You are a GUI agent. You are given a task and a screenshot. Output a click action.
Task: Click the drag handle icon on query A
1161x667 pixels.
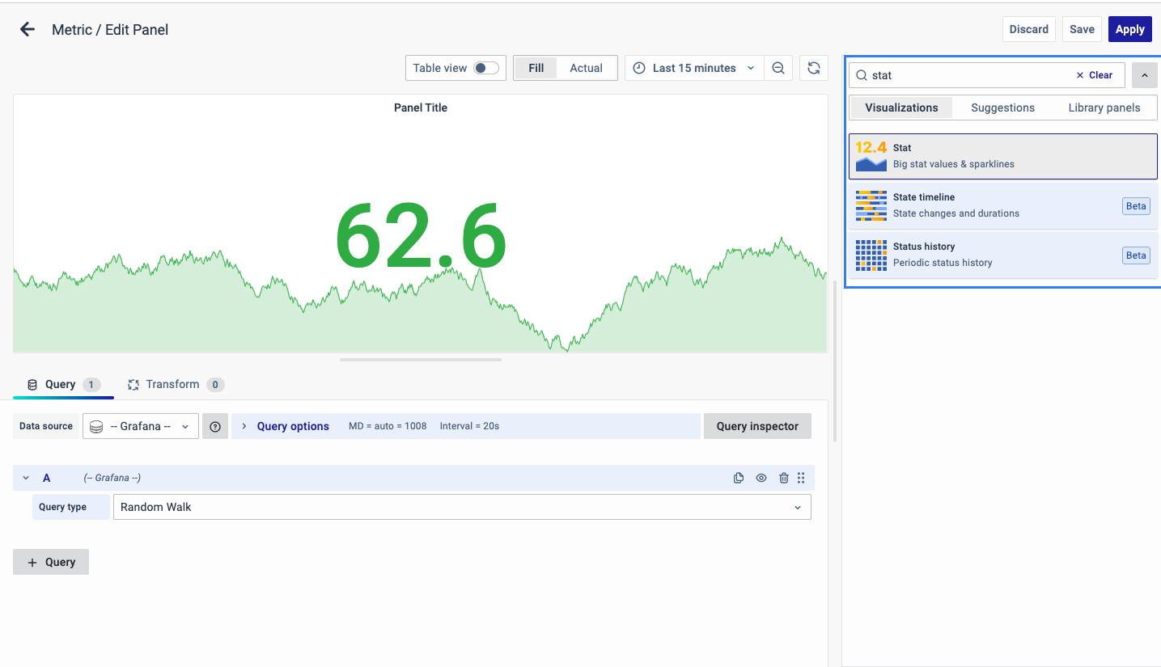click(801, 478)
